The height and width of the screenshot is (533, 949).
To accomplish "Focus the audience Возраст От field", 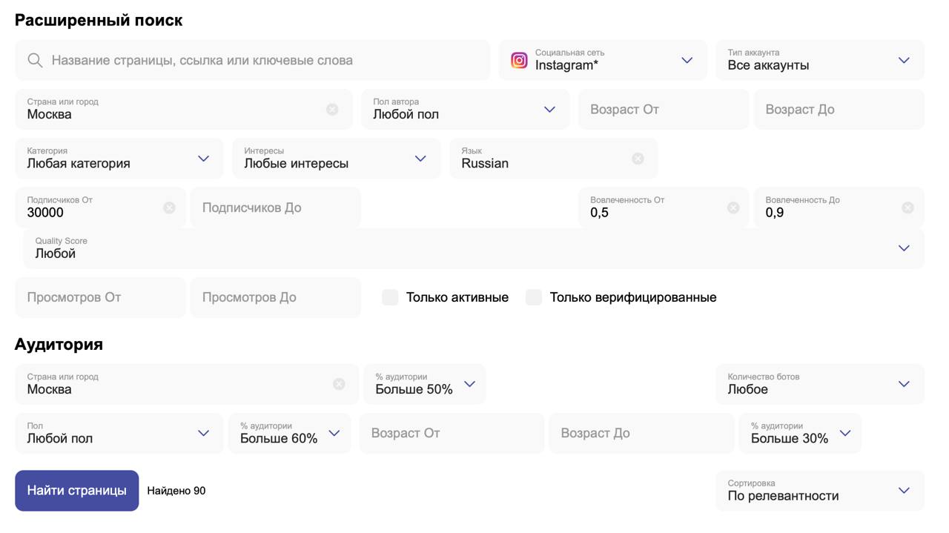I will click(452, 433).
